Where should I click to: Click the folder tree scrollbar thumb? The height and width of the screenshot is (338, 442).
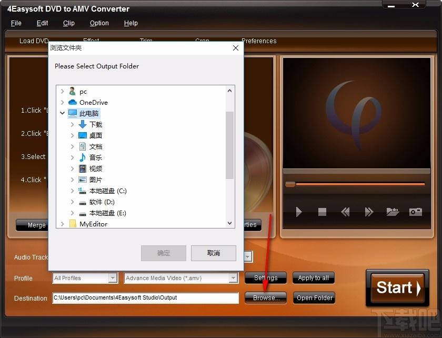pyautogui.click(x=229, y=145)
